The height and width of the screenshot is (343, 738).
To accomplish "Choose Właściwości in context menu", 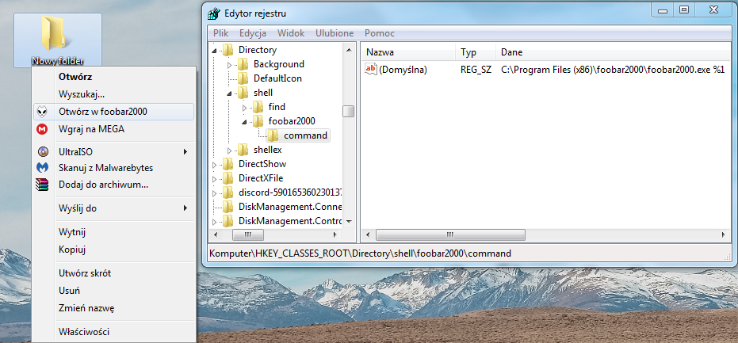I will 113,332.
